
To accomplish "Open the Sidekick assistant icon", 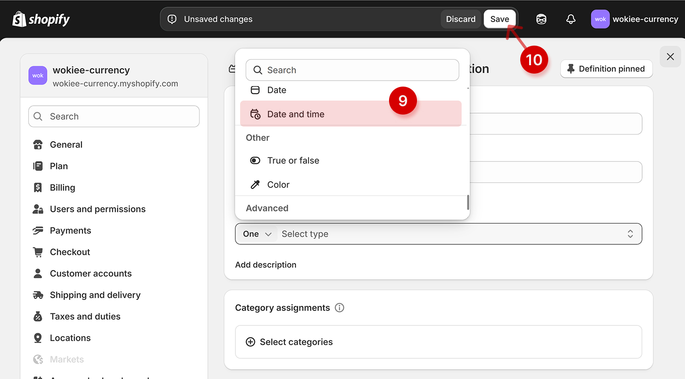I will tap(541, 19).
